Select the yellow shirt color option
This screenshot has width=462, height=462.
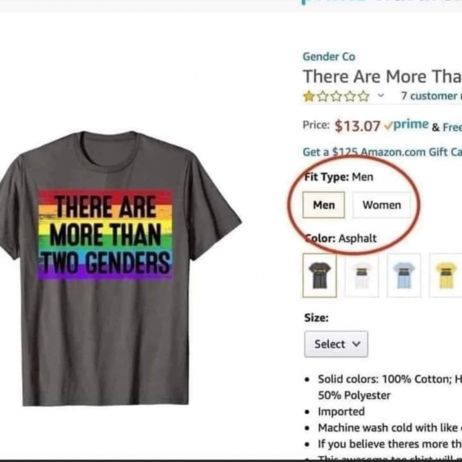pos(445,275)
